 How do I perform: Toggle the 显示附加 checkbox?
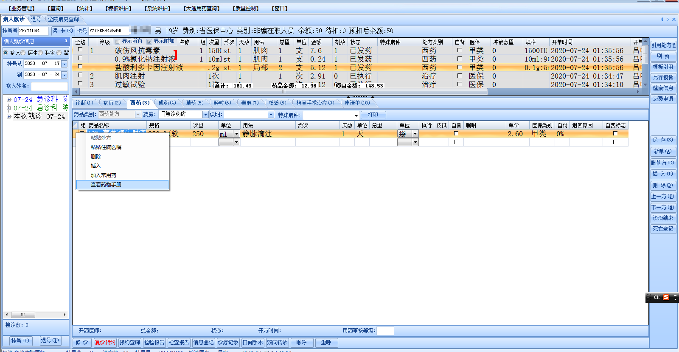149,42
